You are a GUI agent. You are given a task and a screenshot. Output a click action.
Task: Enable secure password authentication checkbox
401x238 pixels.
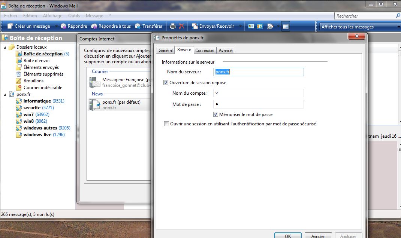click(x=166, y=124)
